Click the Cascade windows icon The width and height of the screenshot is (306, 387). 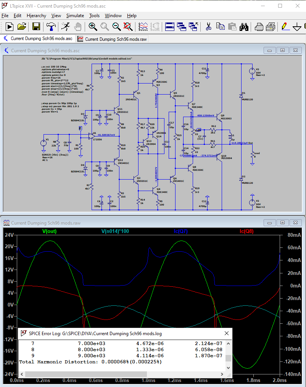coord(182,27)
